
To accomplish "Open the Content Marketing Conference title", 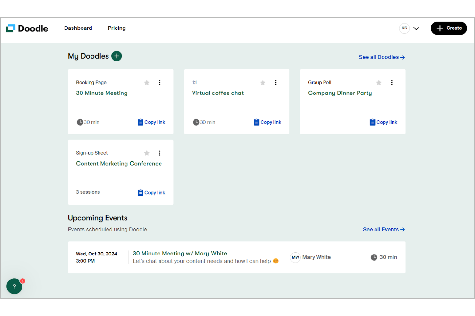I will click(119, 164).
